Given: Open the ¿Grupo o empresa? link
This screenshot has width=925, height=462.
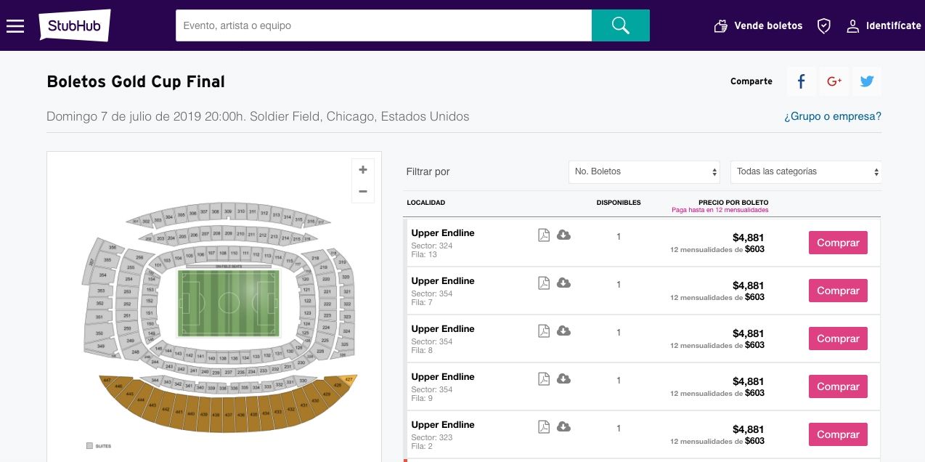Looking at the screenshot, I should 832,116.
